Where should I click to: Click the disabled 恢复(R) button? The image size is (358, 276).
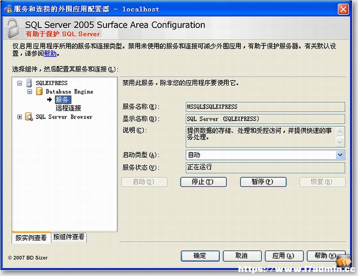click(x=322, y=182)
